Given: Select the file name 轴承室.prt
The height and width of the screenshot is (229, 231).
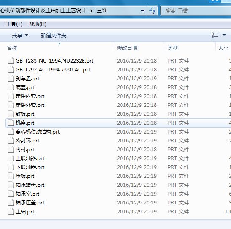Looking at the screenshot, I should click(27, 194).
